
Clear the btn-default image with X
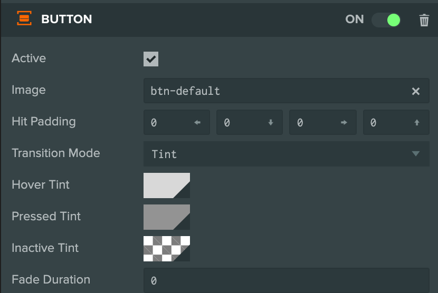[x=416, y=91]
